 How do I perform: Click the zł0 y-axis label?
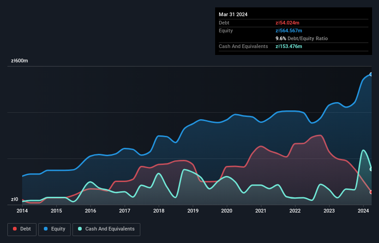14,199
